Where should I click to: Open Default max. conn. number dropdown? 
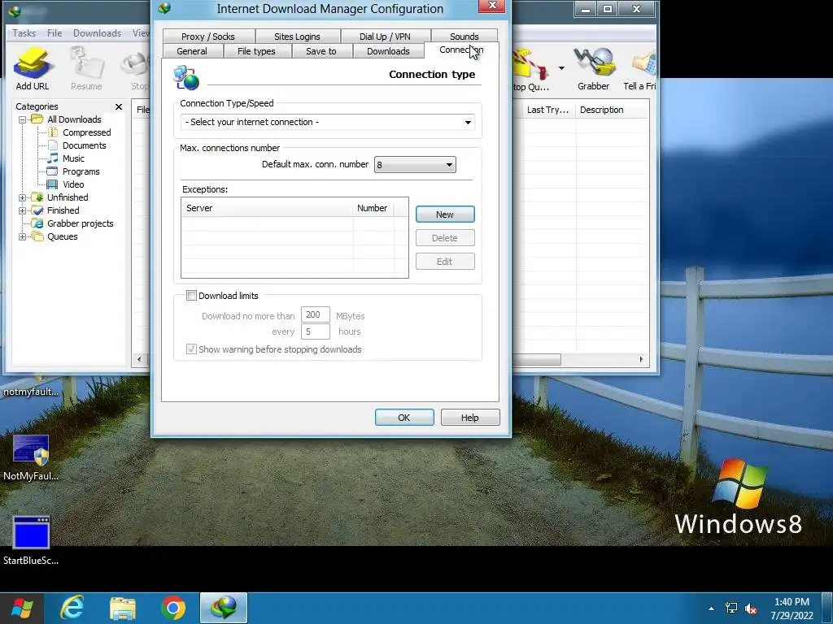[x=415, y=164]
